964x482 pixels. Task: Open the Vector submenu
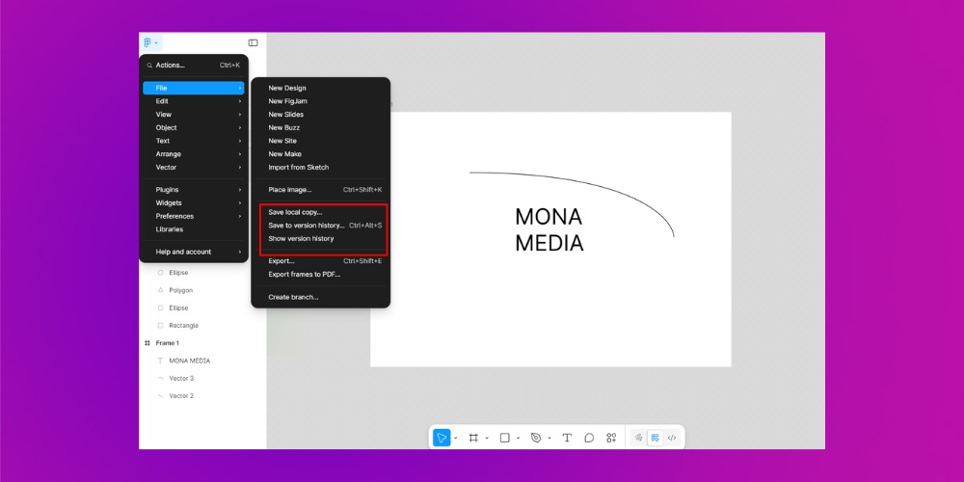[194, 167]
